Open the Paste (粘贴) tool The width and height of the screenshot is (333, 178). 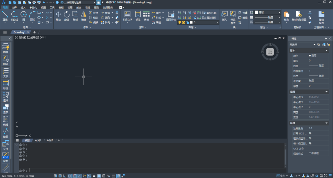pyautogui.click(x=286, y=16)
